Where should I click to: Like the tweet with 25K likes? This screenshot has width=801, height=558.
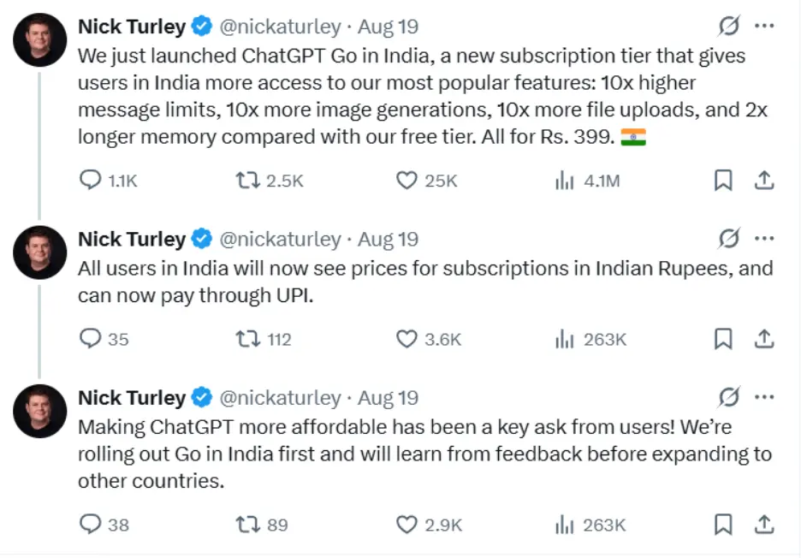coord(406,181)
